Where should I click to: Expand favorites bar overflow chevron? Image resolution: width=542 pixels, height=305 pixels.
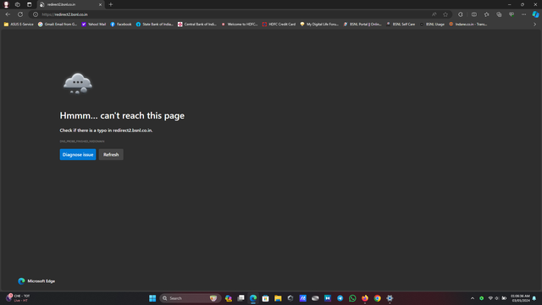point(534,25)
